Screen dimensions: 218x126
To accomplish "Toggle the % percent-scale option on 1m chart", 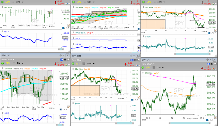I will [x=211, y=120].
